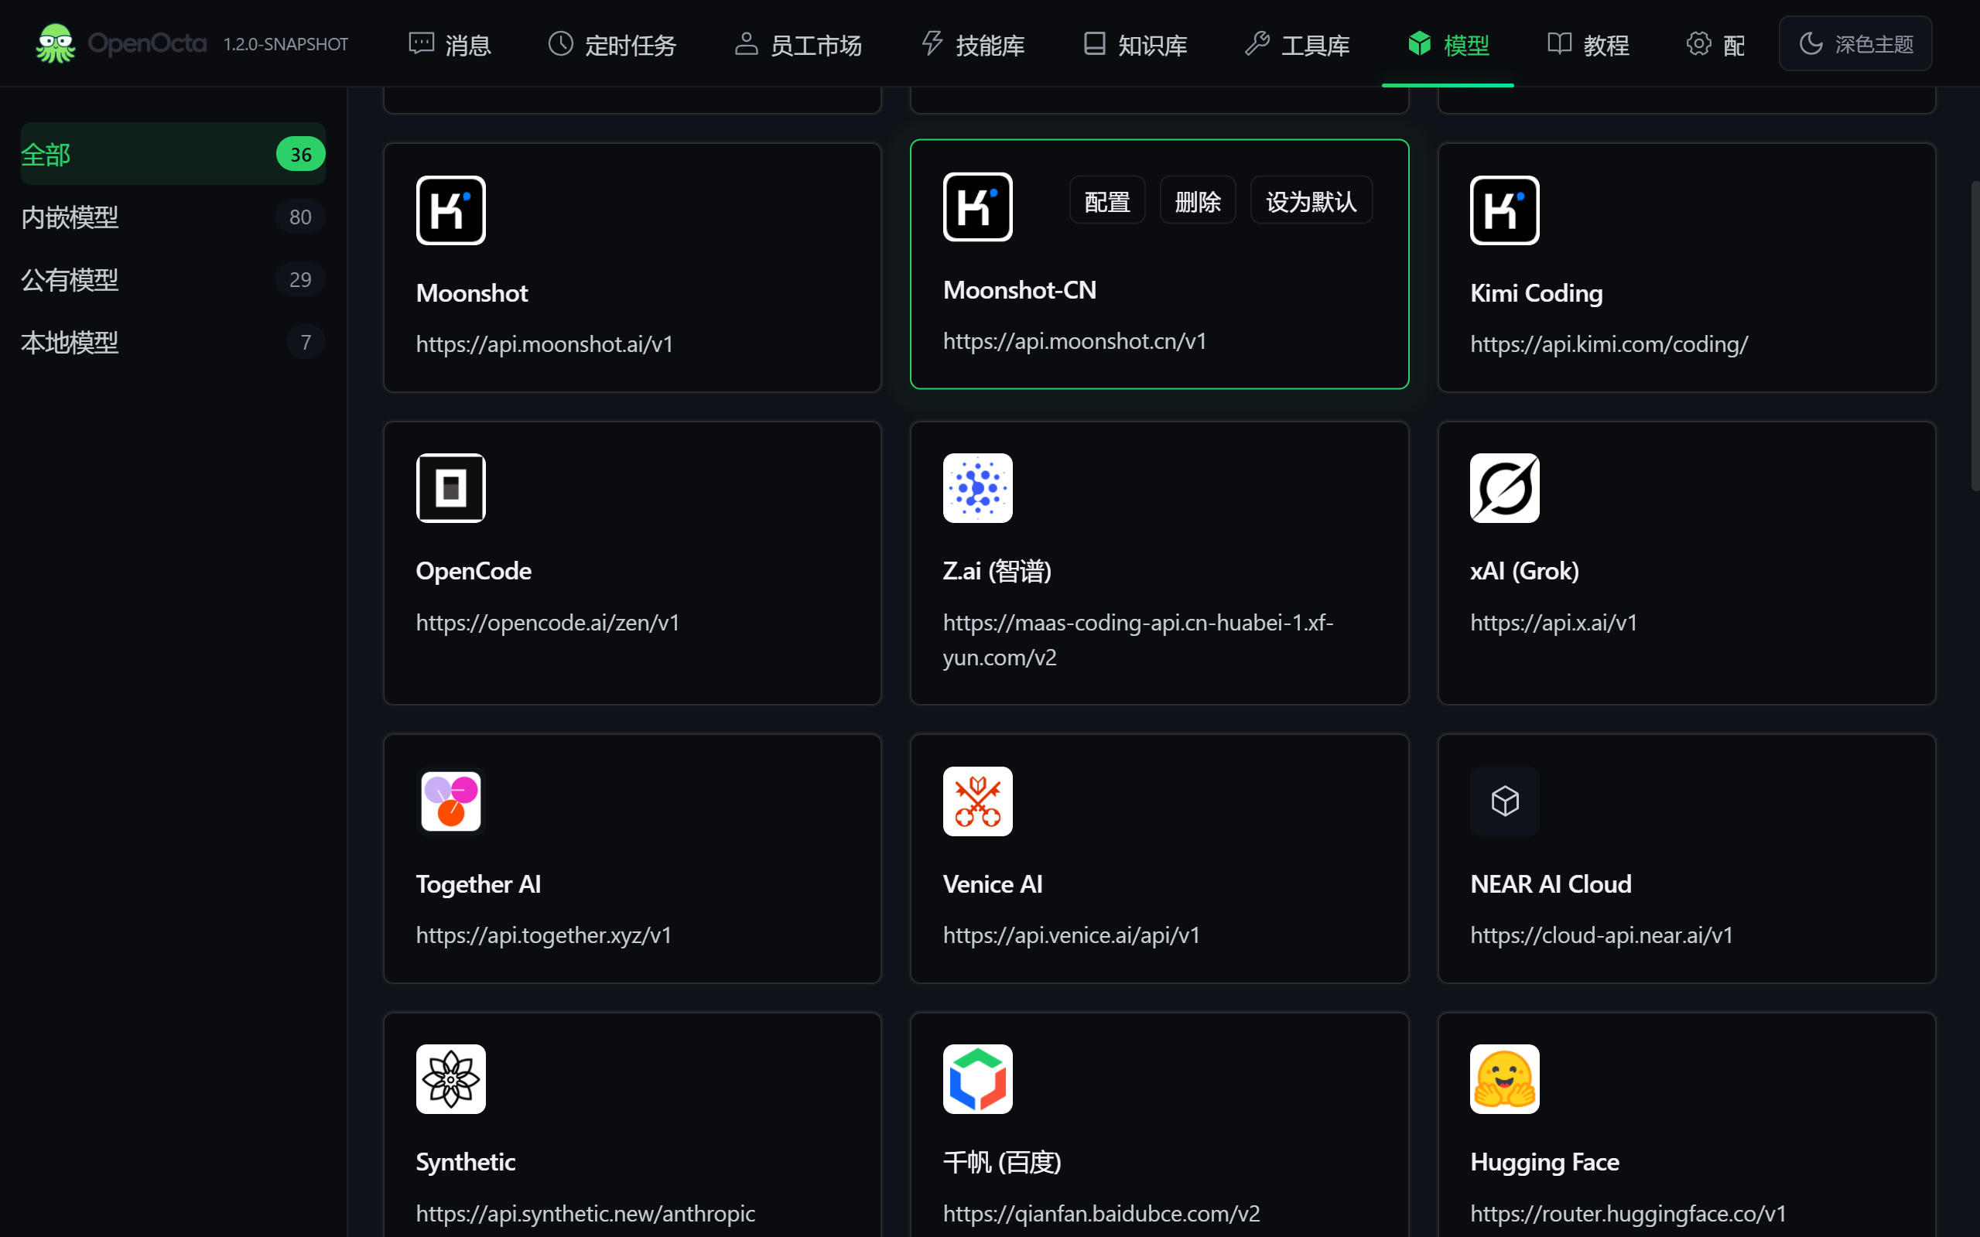Toggle the 深色主题 theme button

click(1855, 43)
